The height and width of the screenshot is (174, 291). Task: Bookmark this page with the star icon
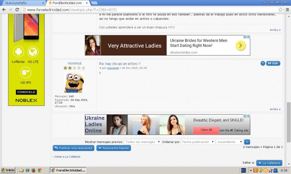coord(281,10)
